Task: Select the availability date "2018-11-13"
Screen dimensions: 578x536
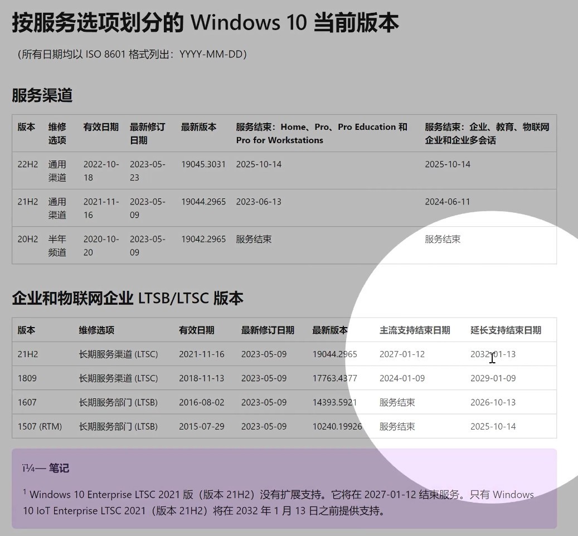Action: 202,378
